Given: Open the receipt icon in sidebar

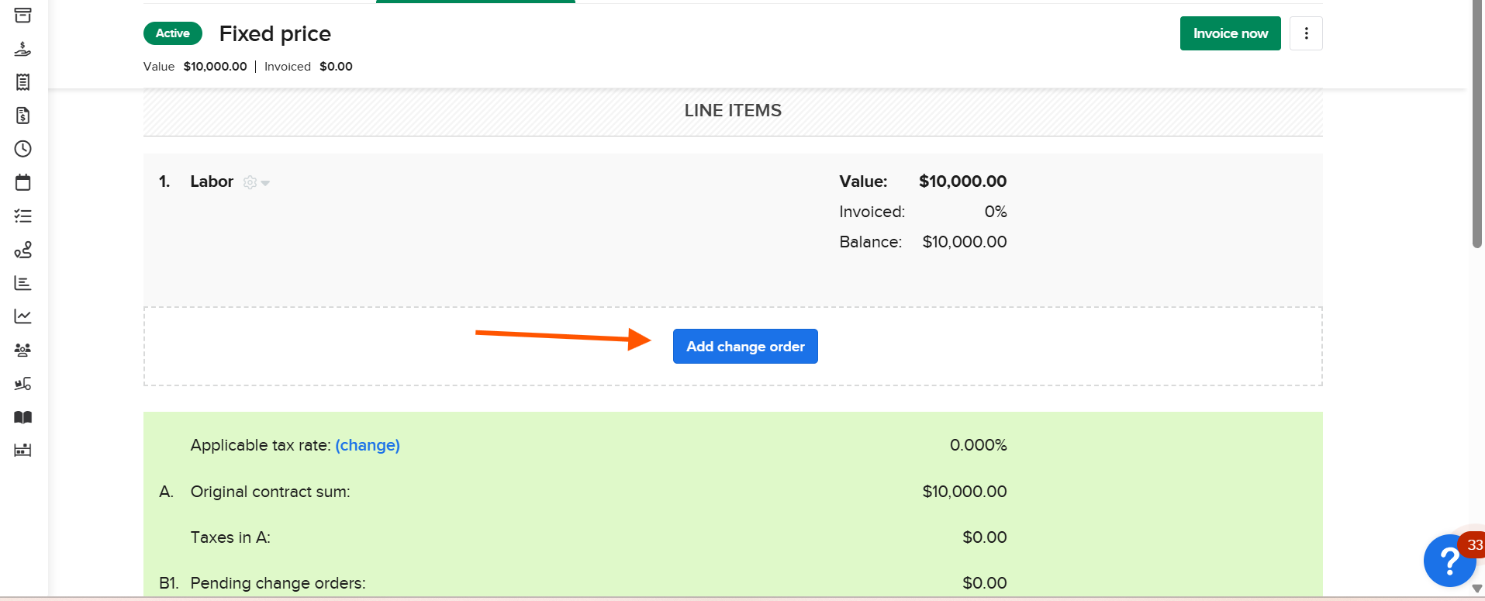Looking at the screenshot, I should pyautogui.click(x=23, y=82).
